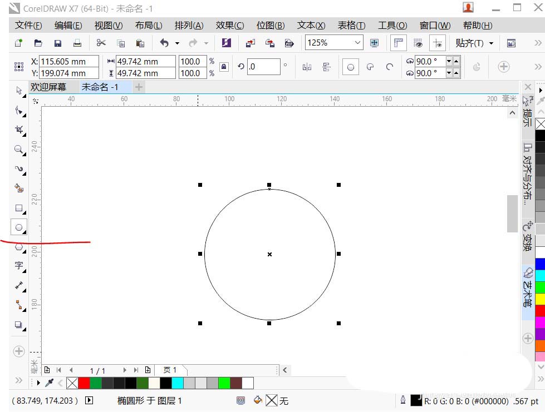Switch shape to Pie mode
545x412 pixels.
coord(370,67)
